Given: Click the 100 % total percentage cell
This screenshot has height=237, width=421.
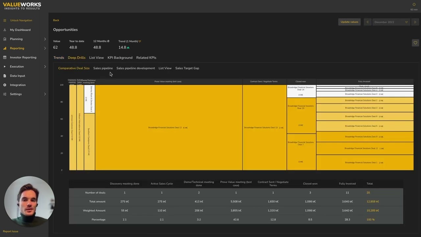Looking at the screenshot, I should click(x=371, y=220).
